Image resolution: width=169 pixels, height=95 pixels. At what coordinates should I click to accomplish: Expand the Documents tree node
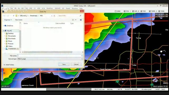(5, 36)
